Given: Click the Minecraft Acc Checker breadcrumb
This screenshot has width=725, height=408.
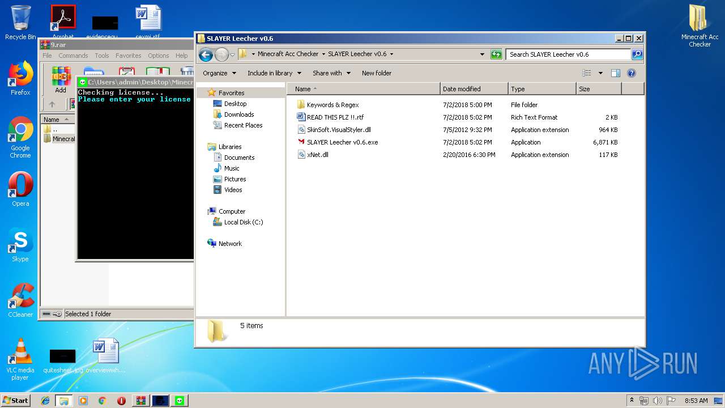Looking at the screenshot, I should 288,54.
